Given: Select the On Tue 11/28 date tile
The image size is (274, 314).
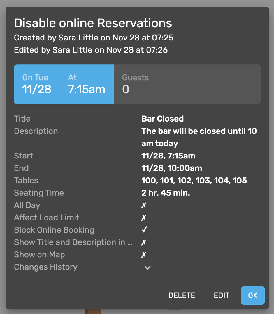Looking at the screenshot, I should (37, 84).
